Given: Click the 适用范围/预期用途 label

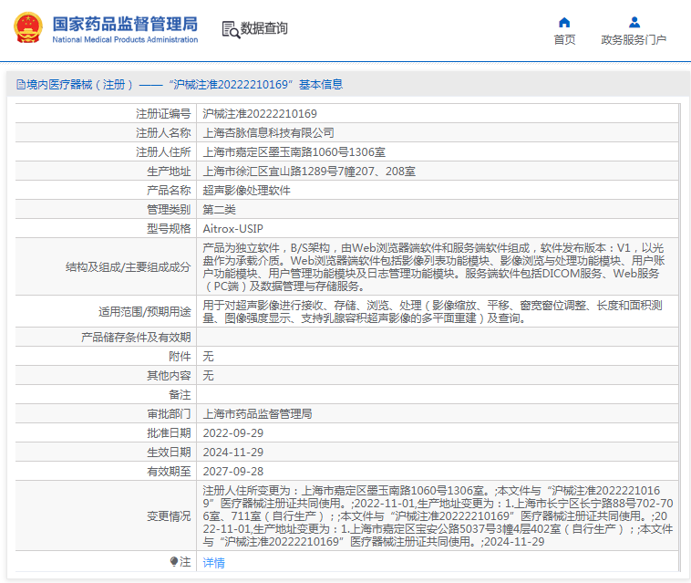Looking at the screenshot, I should coord(145,312).
